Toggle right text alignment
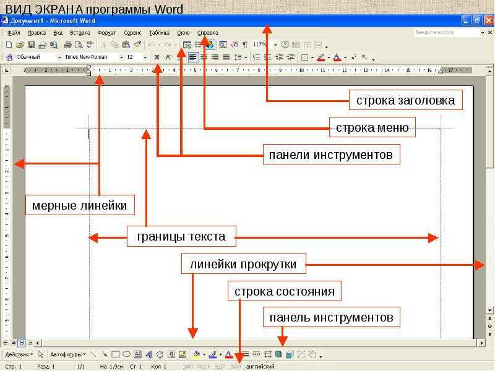 tap(215, 57)
